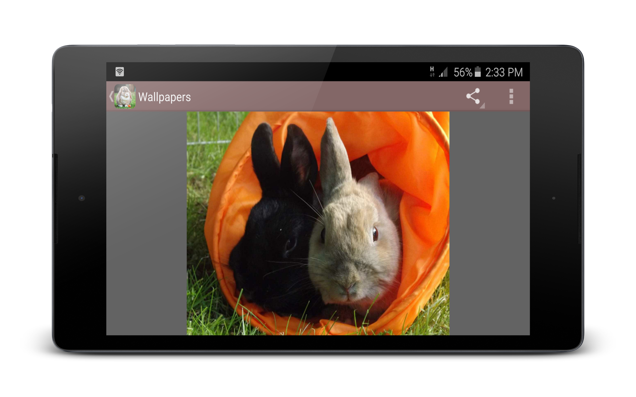Click the gray area left of wallpaper

coord(146,223)
